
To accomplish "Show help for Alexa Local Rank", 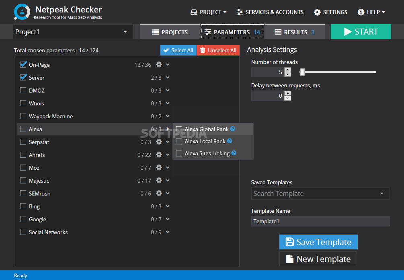I will coord(230,141).
